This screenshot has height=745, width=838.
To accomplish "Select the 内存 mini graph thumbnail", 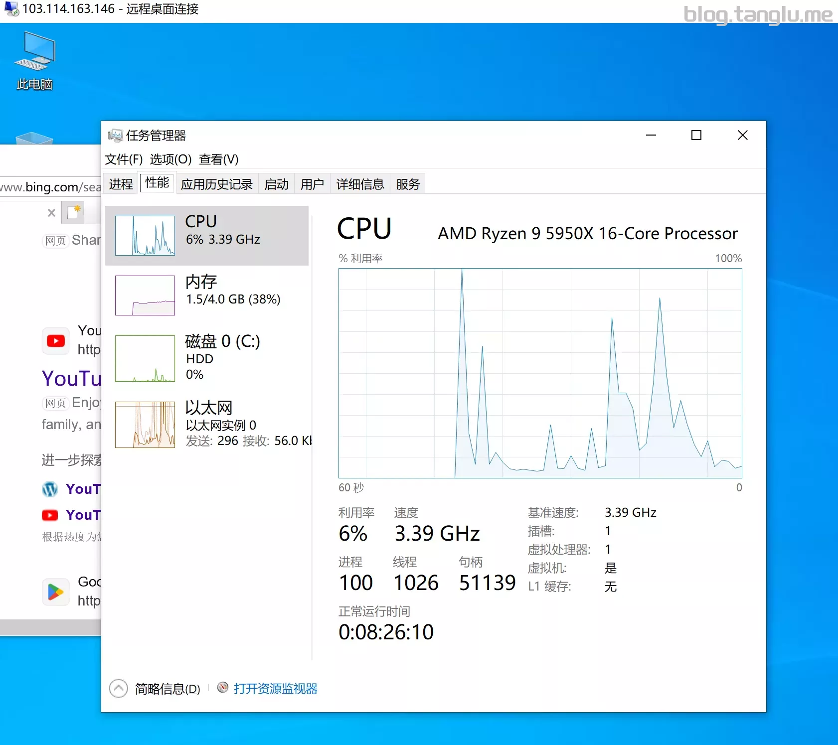I will coord(145,295).
